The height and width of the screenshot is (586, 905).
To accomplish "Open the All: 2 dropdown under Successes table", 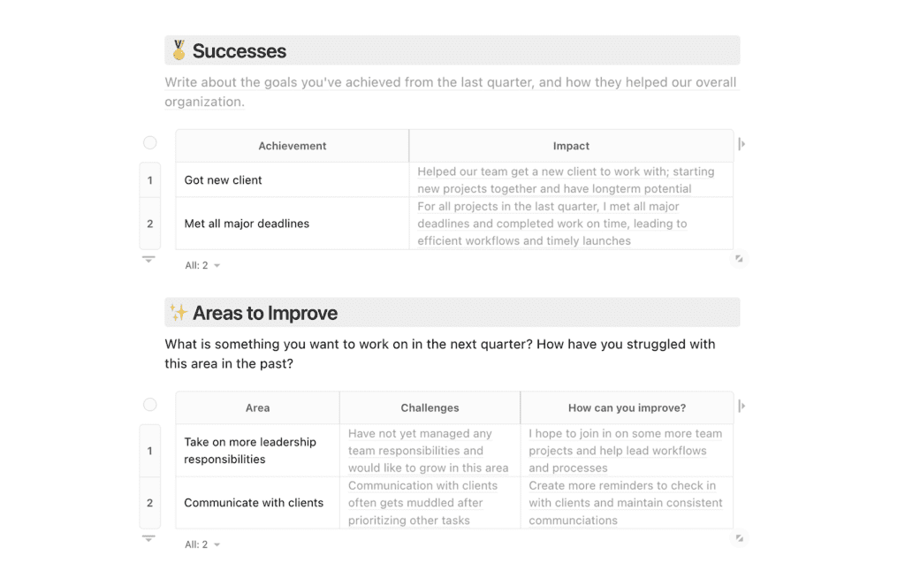I will pos(202,264).
